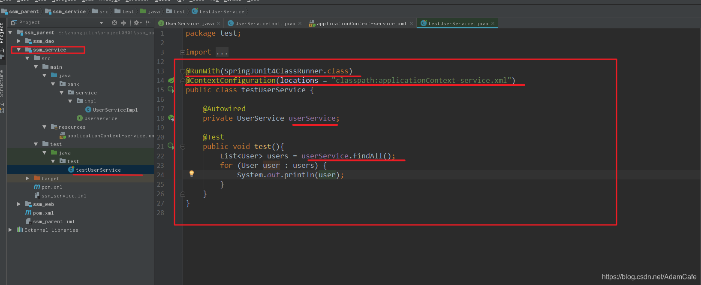The width and height of the screenshot is (701, 285).
Task: Close the applicationContext-service.xml tab
Action: coord(412,24)
